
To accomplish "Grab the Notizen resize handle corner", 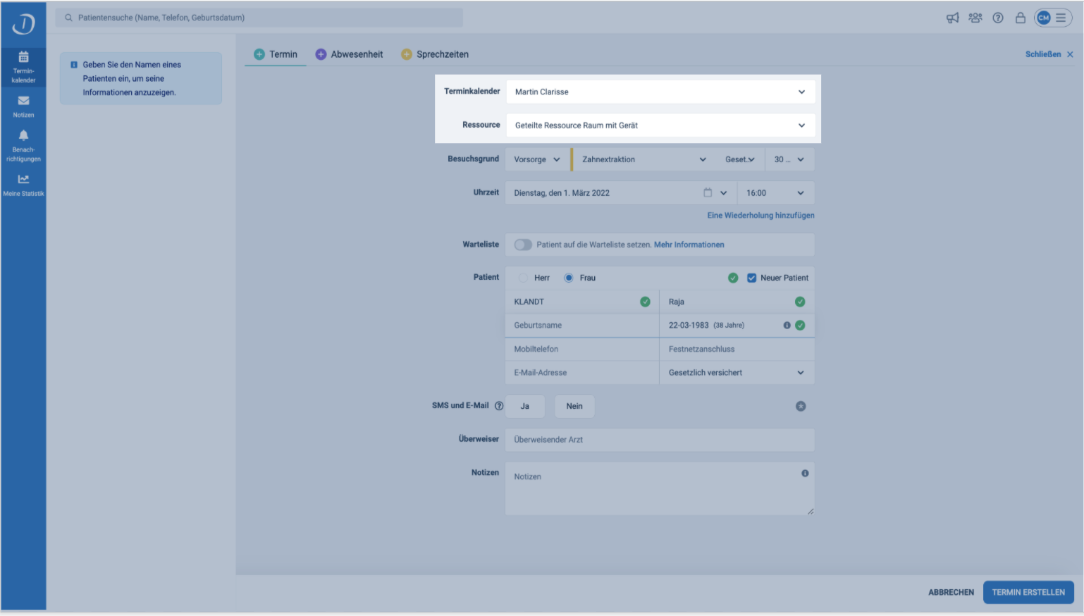I will (811, 511).
